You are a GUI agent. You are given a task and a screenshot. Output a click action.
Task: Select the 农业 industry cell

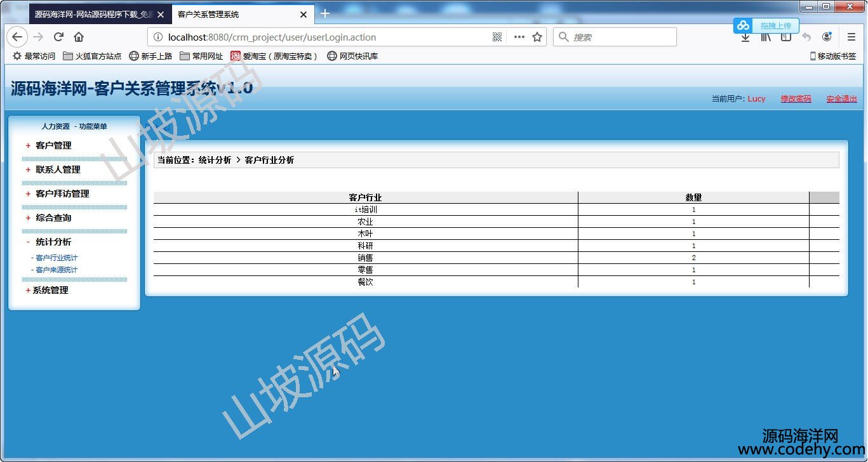click(366, 221)
